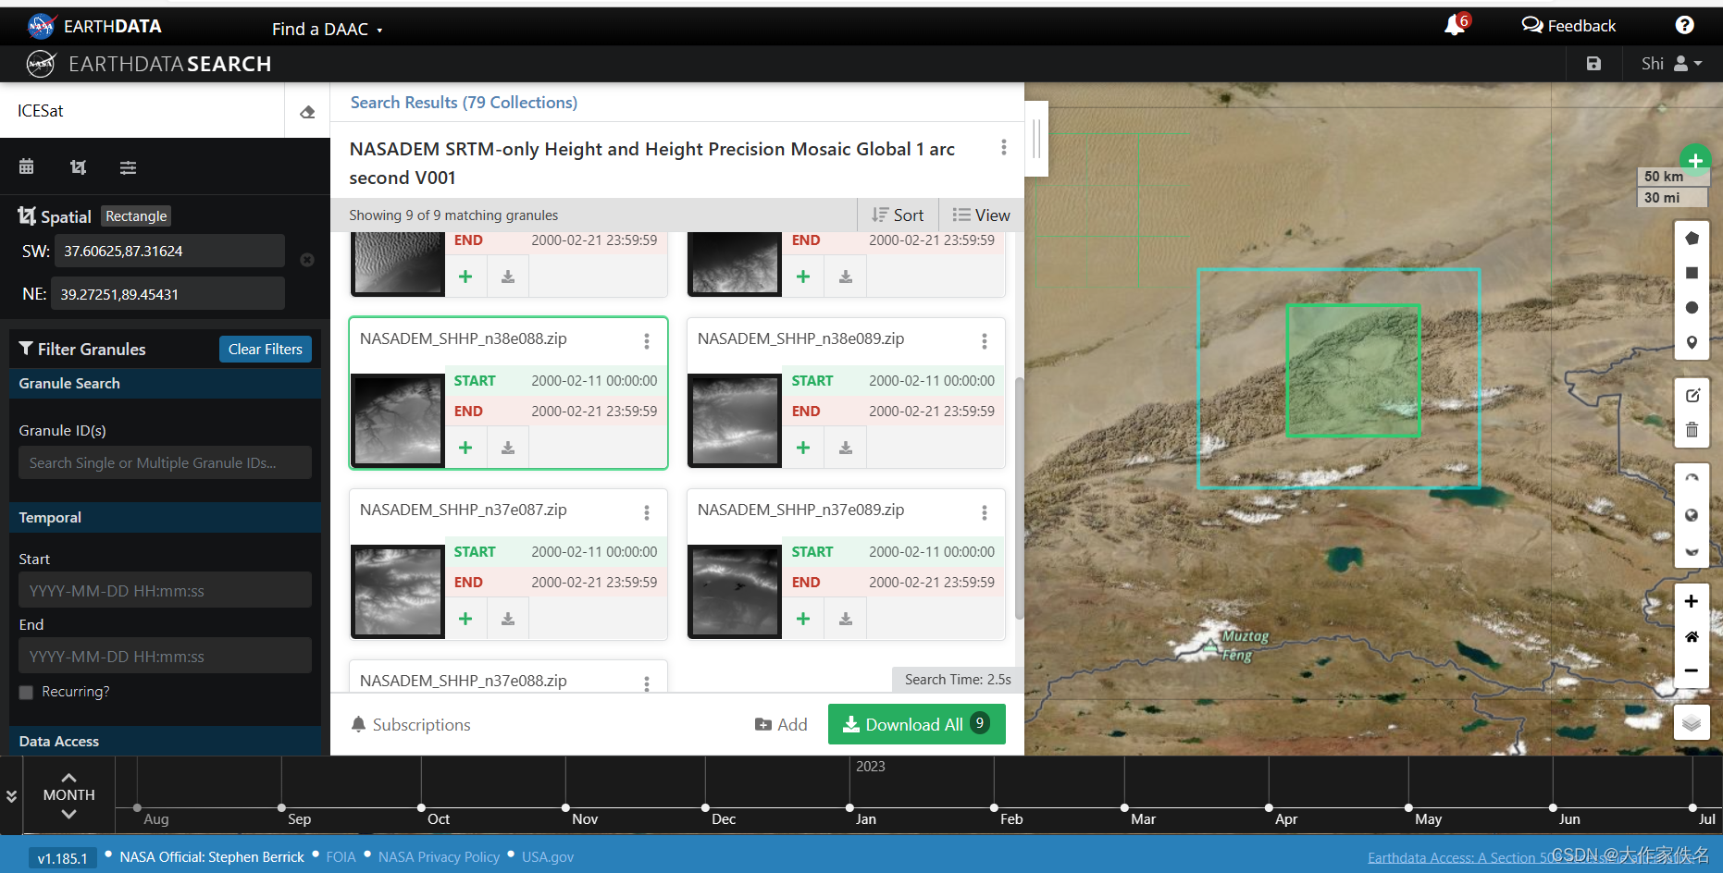Viewport: 1723px width, 873px height.
Task: Go back to Search Results (79 Collections)
Action: click(x=464, y=103)
